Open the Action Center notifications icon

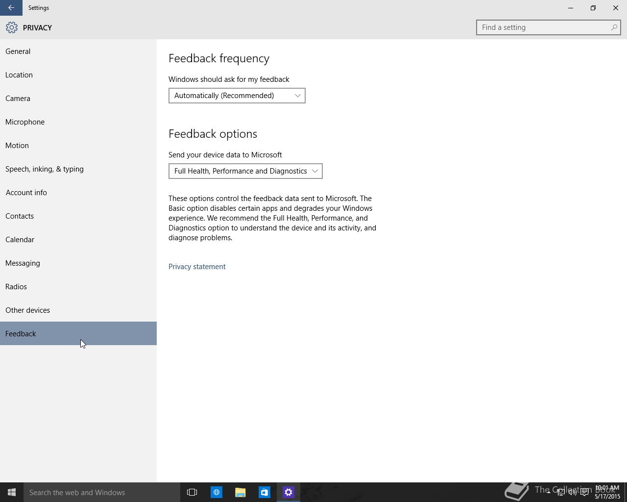pos(584,492)
